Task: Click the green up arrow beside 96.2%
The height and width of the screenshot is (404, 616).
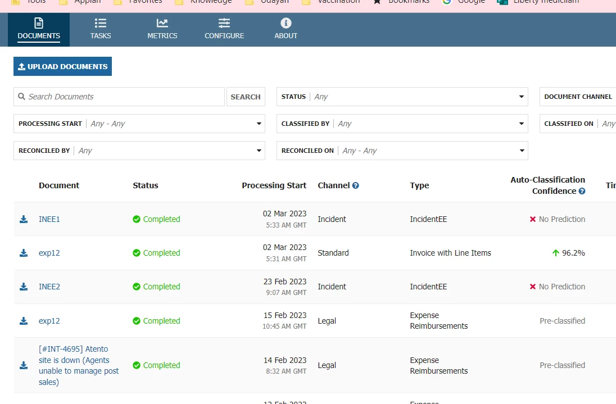Action: pos(555,253)
